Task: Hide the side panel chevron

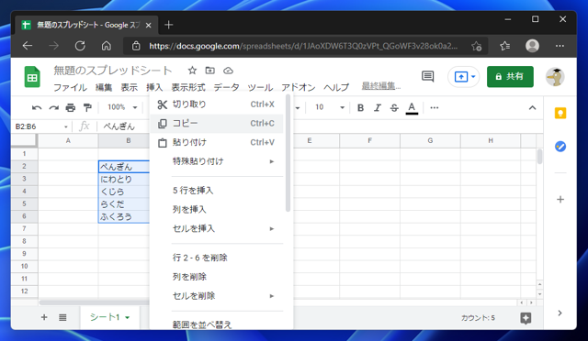Action: pyautogui.click(x=560, y=313)
